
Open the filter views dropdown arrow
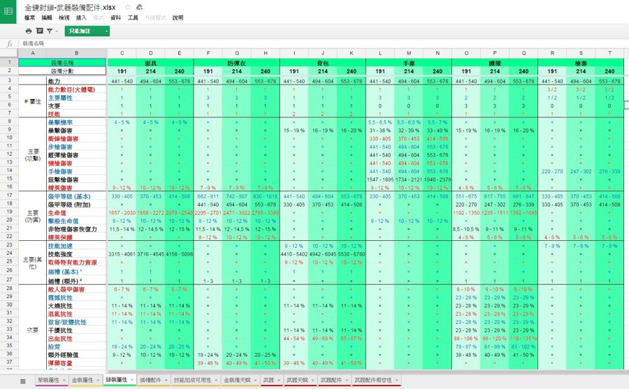pos(57,31)
